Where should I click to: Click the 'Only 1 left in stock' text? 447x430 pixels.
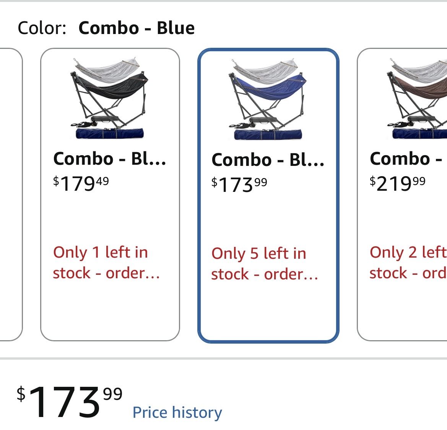(106, 263)
